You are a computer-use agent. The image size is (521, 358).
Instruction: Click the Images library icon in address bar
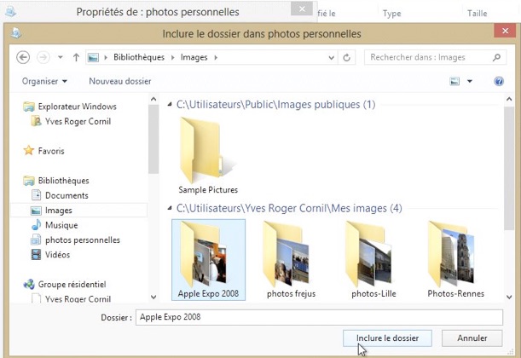93,57
